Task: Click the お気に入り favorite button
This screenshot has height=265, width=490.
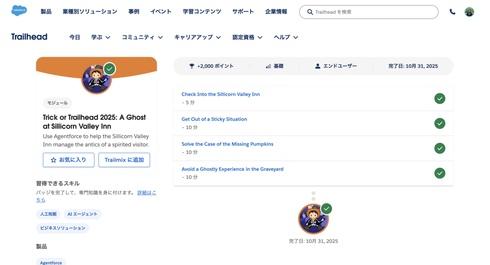Action: tap(69, 160)
